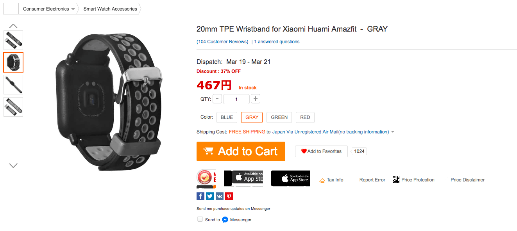
Task: Open the Download on the App Store badge
Action: [291, 178]
